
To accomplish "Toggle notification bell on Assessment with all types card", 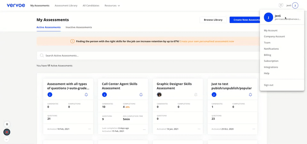I will pyautogui.click(x=86, y=95).
